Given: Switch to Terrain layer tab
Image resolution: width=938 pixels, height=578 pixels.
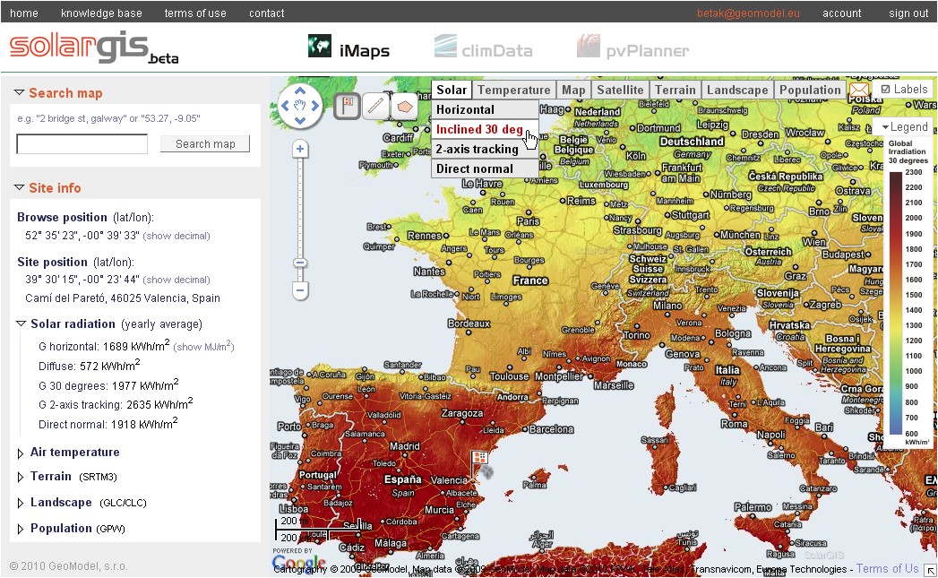Looking at the screenshot, I should [676, 90].
